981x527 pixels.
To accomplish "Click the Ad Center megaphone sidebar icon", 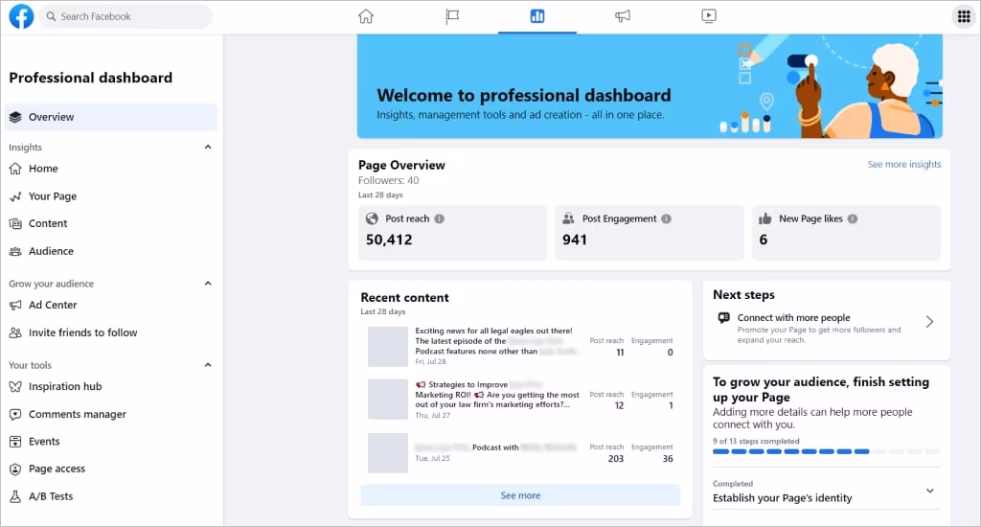I will pos(15,305).
